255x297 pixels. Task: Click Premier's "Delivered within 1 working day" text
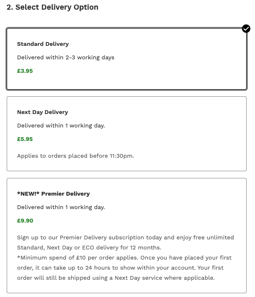(61, 207)
